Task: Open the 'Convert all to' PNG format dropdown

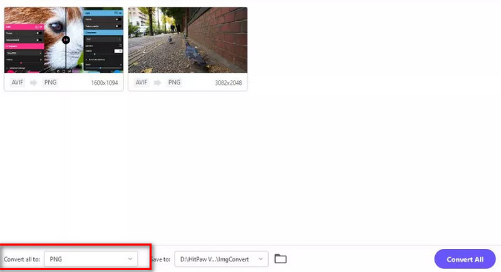Action: (x=91, y=259)
